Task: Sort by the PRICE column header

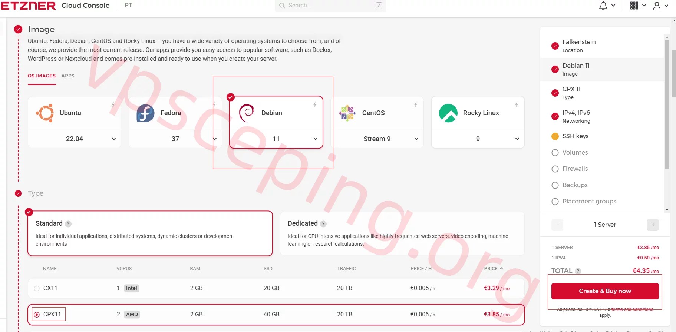Action: click(x=494, y=269)
